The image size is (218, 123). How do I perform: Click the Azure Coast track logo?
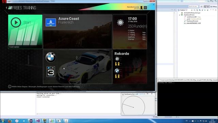(x=51, y=22)
